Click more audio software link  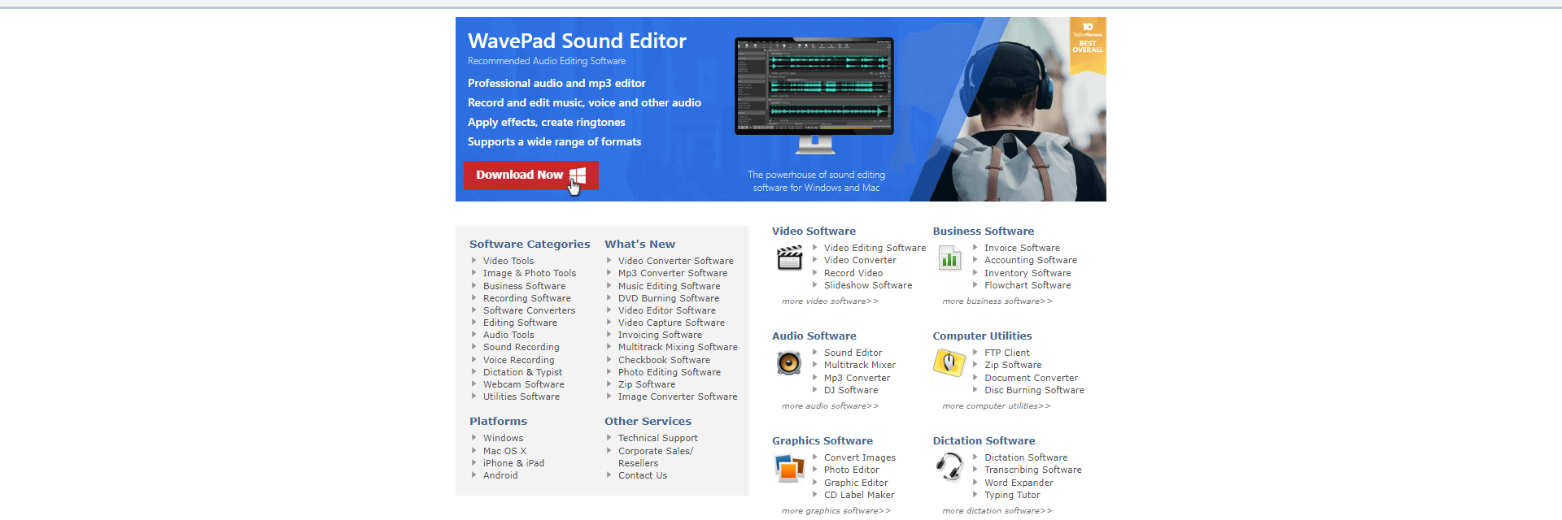830,406
